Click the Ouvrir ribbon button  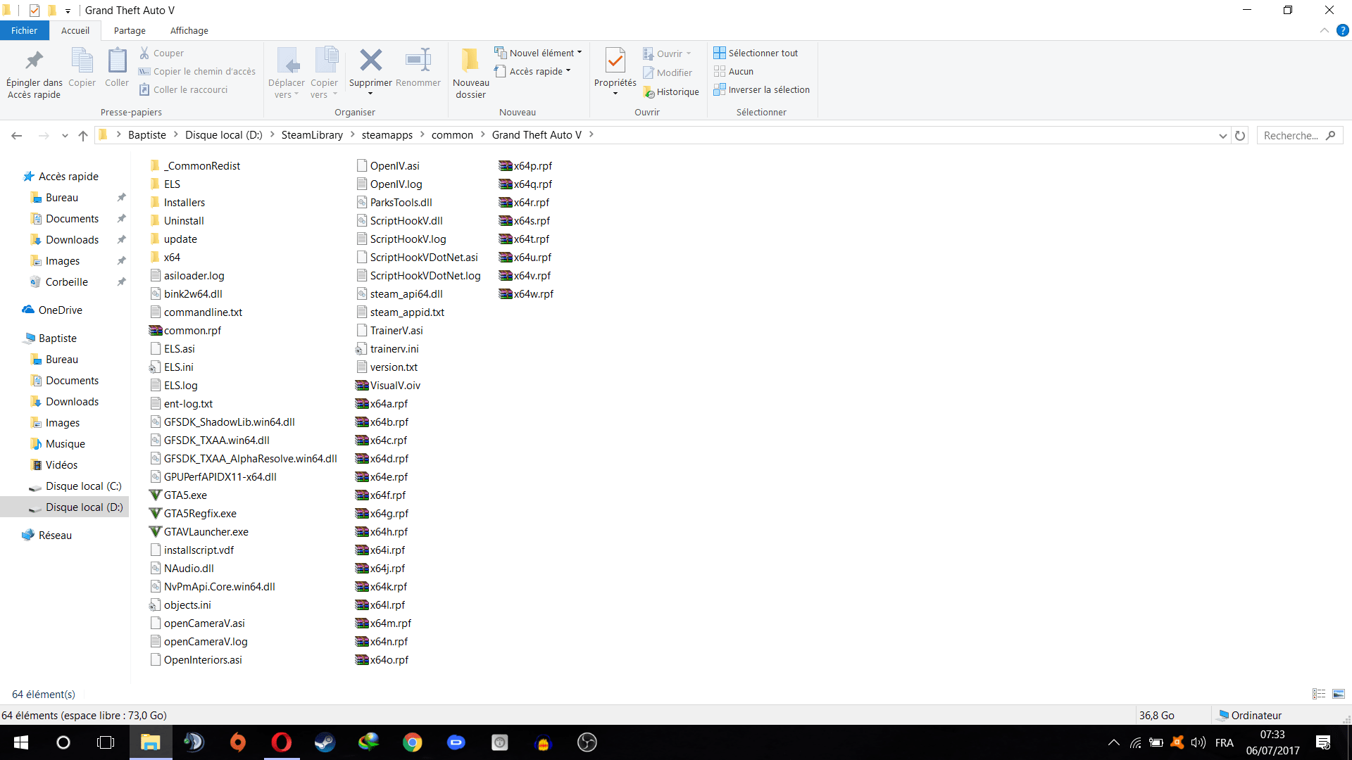667,53
